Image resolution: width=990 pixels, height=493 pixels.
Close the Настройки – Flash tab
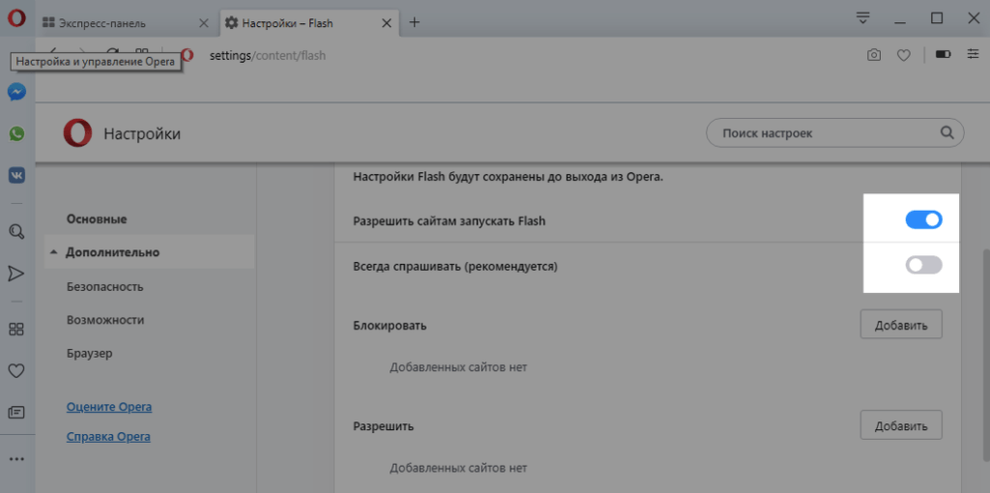coord(387,23)
